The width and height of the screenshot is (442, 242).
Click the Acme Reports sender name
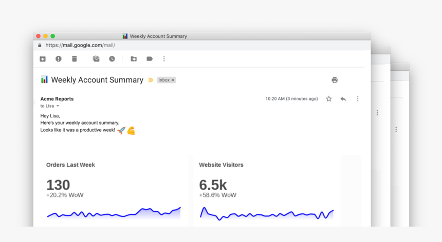57,98
